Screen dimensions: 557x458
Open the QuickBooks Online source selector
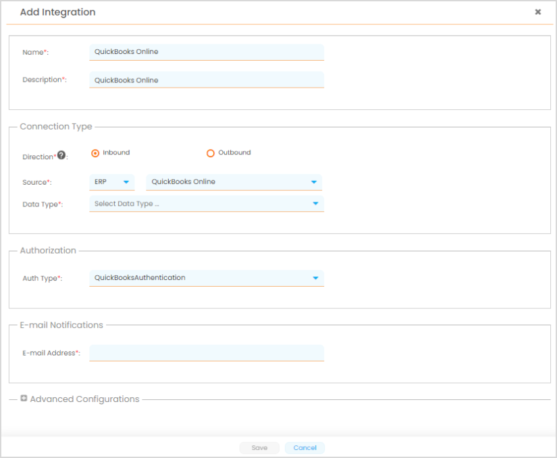(226, 182)
